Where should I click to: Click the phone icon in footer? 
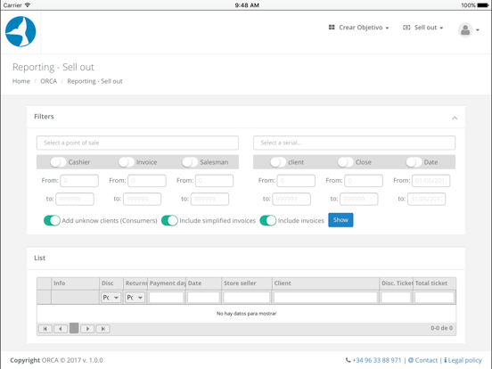pyautogui.click(x=348, y=360)
